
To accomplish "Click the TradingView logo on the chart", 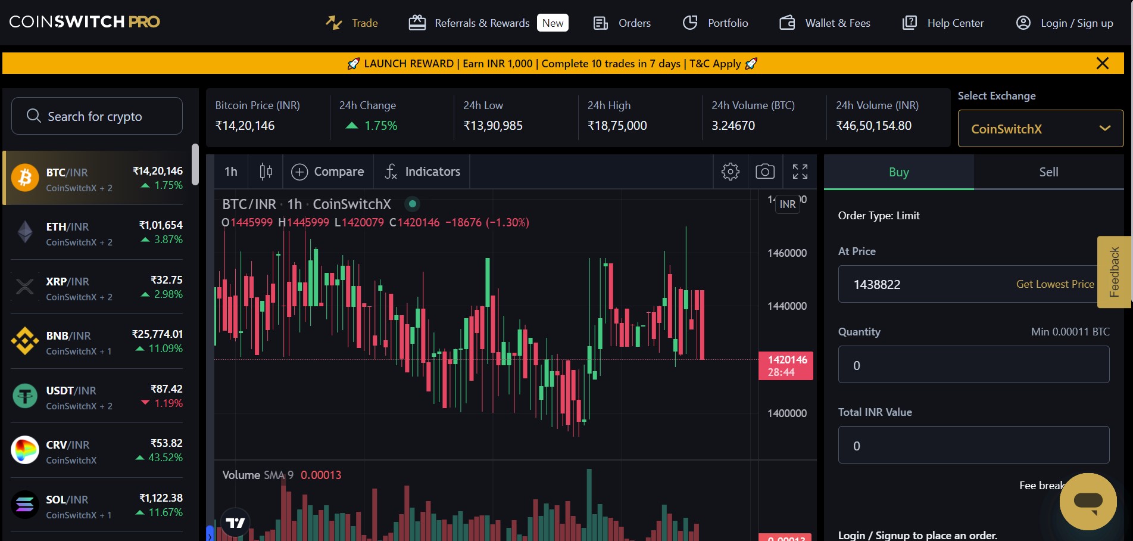I will click(x=236, y=522).
